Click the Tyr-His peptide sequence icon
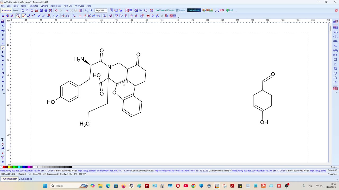Image resolution: width=339 pixels, height=190 pixels. (173, 16)
